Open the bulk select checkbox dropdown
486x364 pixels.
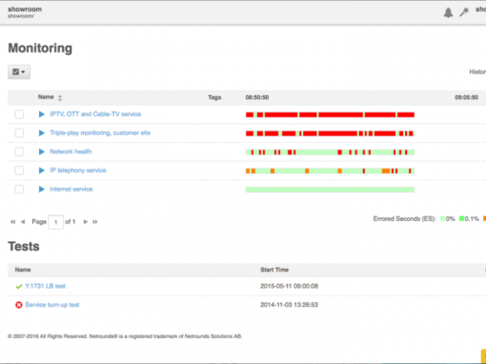(x=19, y=72)
